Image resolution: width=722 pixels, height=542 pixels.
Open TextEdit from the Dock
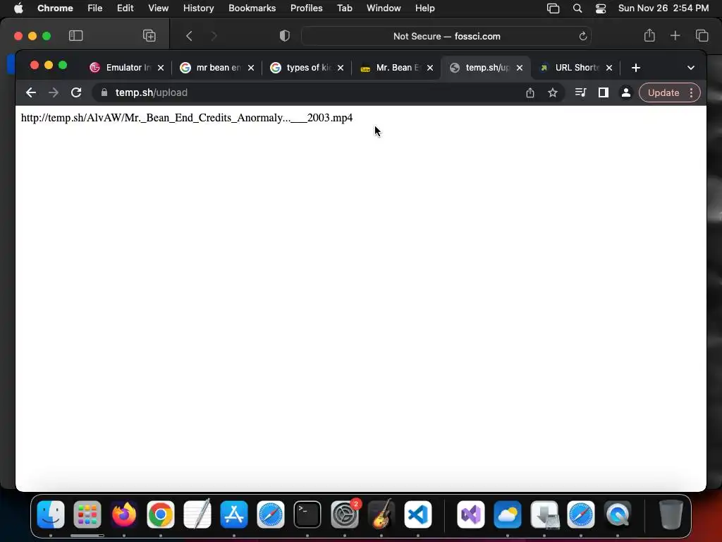coord(197,514)
